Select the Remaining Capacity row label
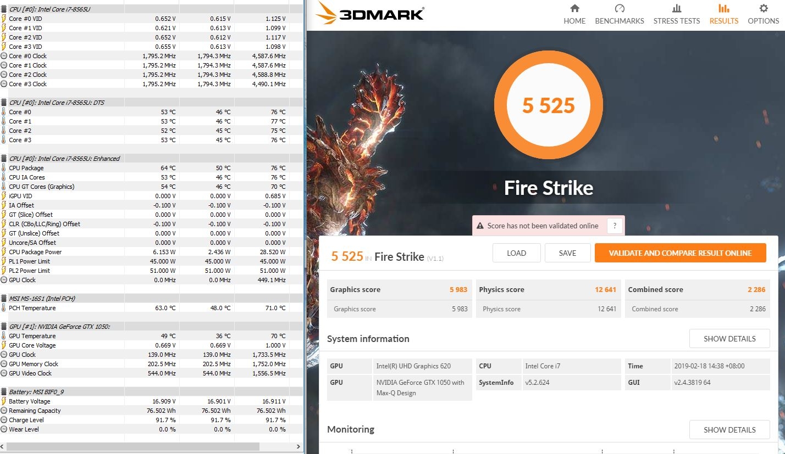 coord(35,411)
